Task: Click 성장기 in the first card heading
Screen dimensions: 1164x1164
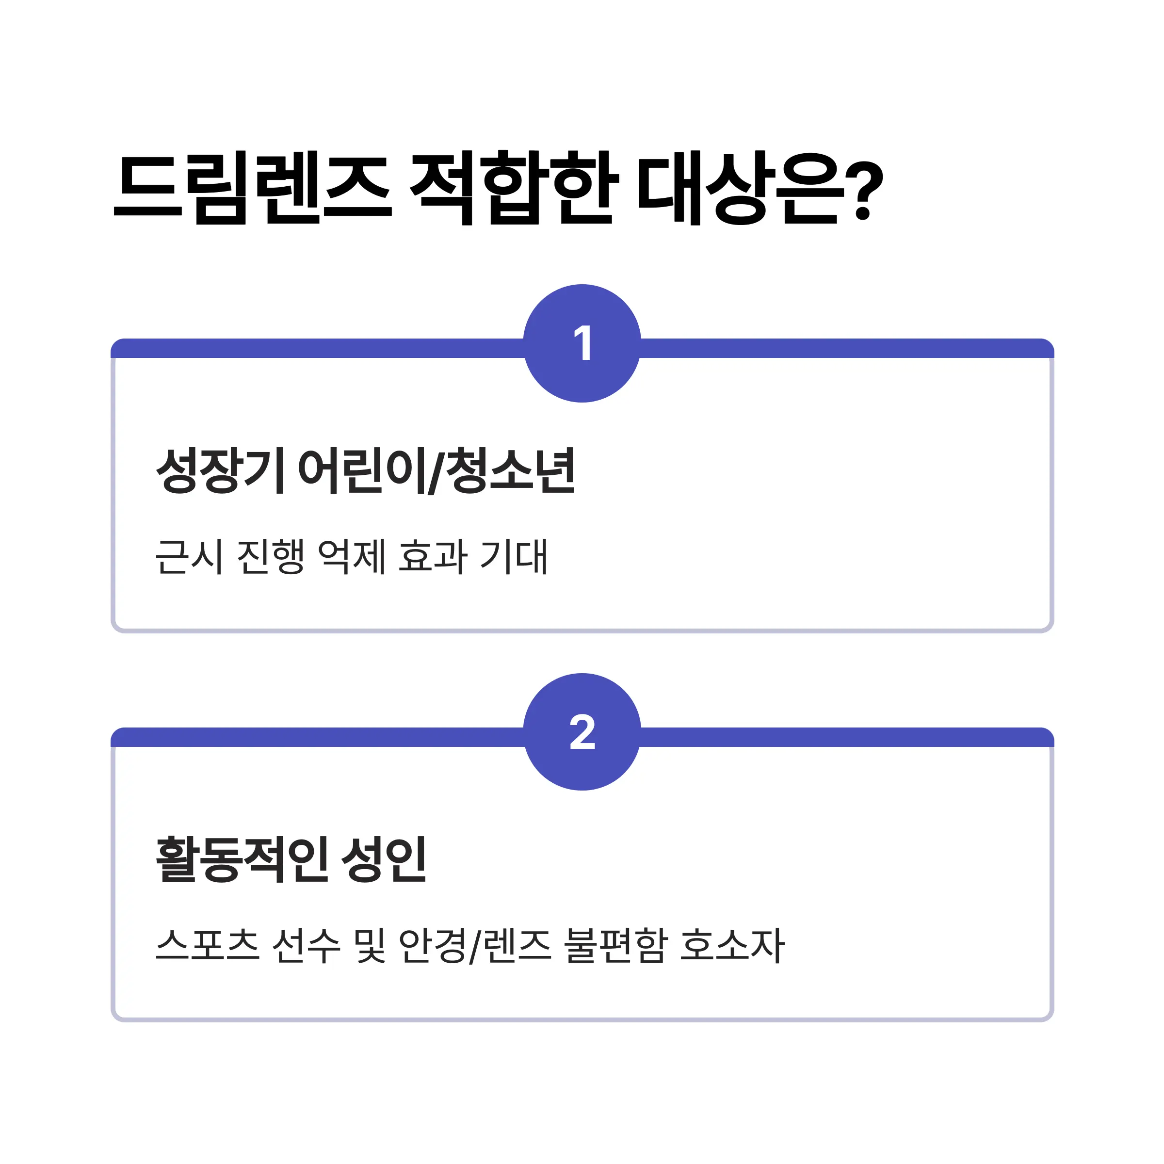Action: pos(220,470)
